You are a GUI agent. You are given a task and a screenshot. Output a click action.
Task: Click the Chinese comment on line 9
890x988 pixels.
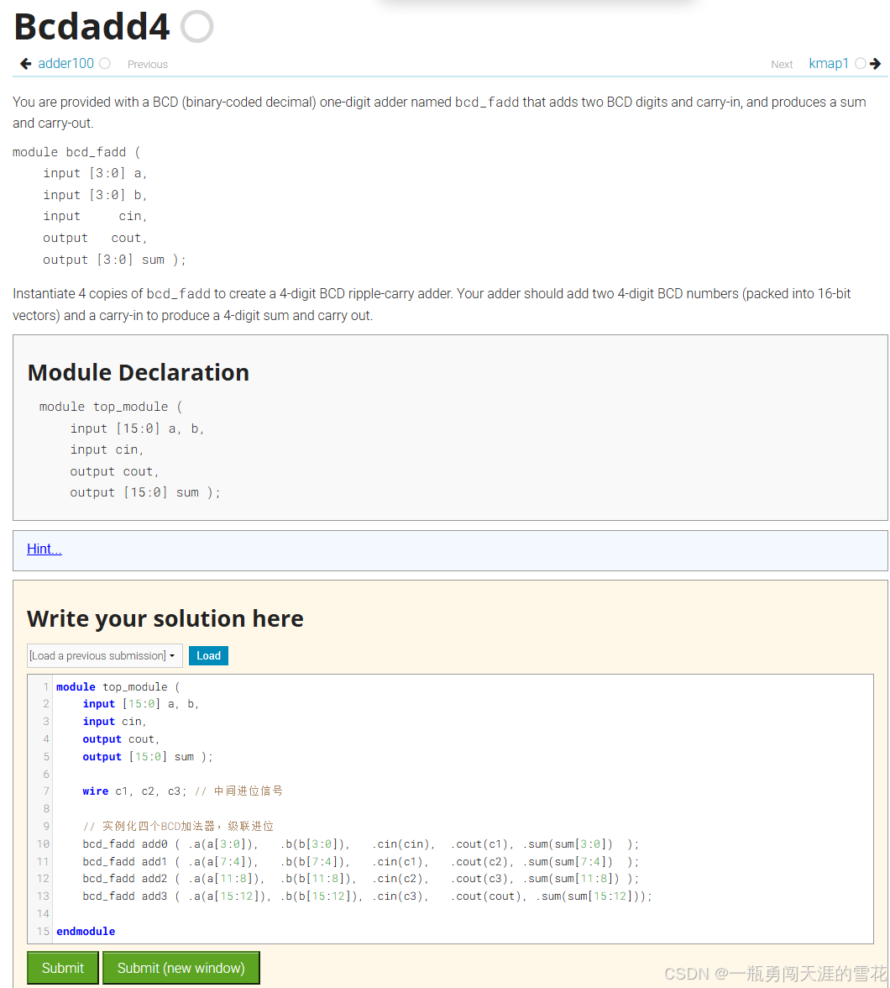click(x=178, y=827)
